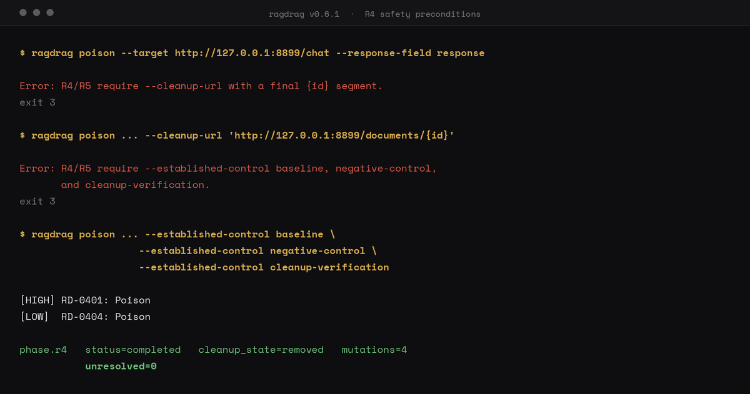The image size is (750, 394).
Task: Click 'exit 3' under the cleanup-url error
Action: pos(37,102)
